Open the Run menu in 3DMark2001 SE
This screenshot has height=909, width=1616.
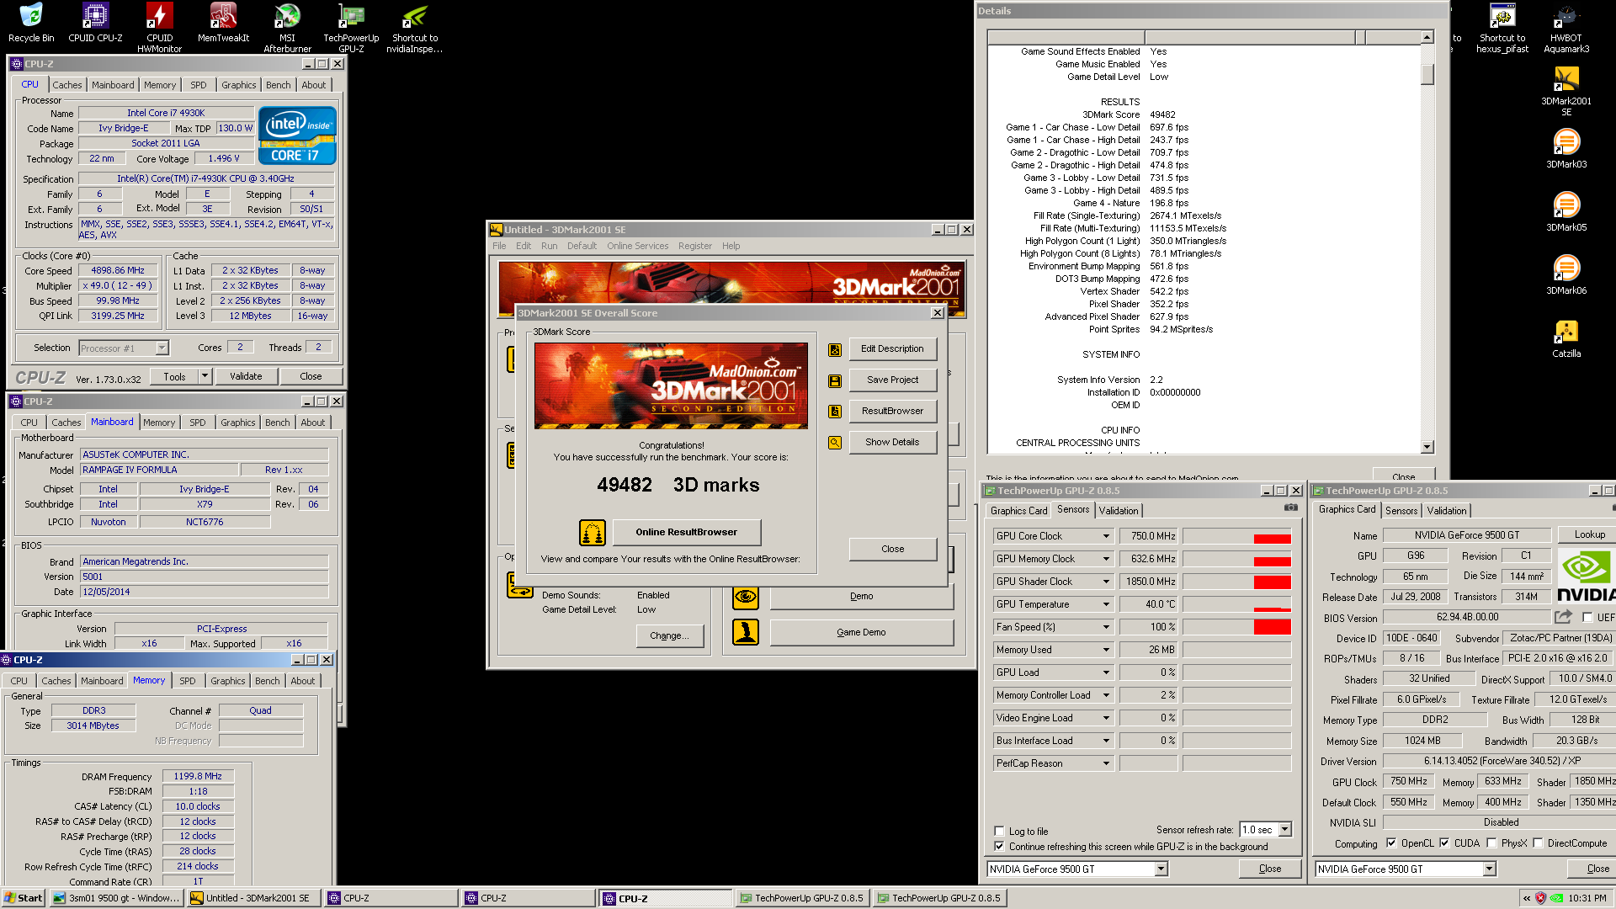point(549,246)
